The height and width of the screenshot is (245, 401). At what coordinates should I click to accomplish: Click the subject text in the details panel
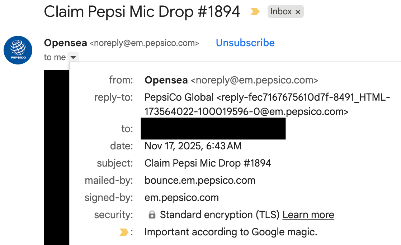coord(208,163)
